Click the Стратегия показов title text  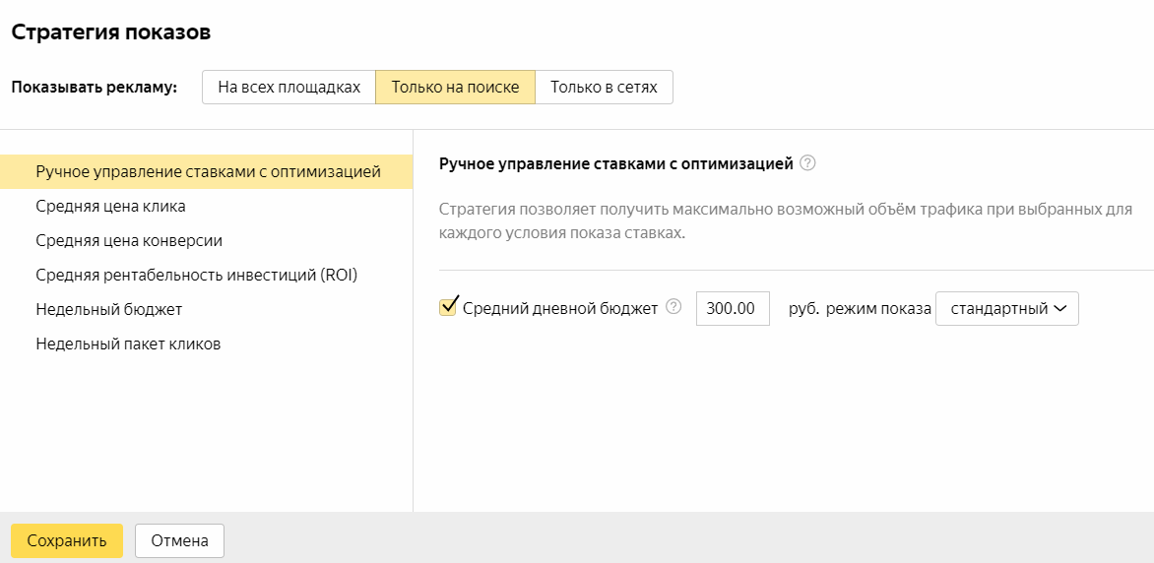click(111, 33)
